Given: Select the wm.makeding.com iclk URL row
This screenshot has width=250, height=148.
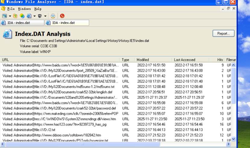Looking at the screenshot, I should point(116,114).
